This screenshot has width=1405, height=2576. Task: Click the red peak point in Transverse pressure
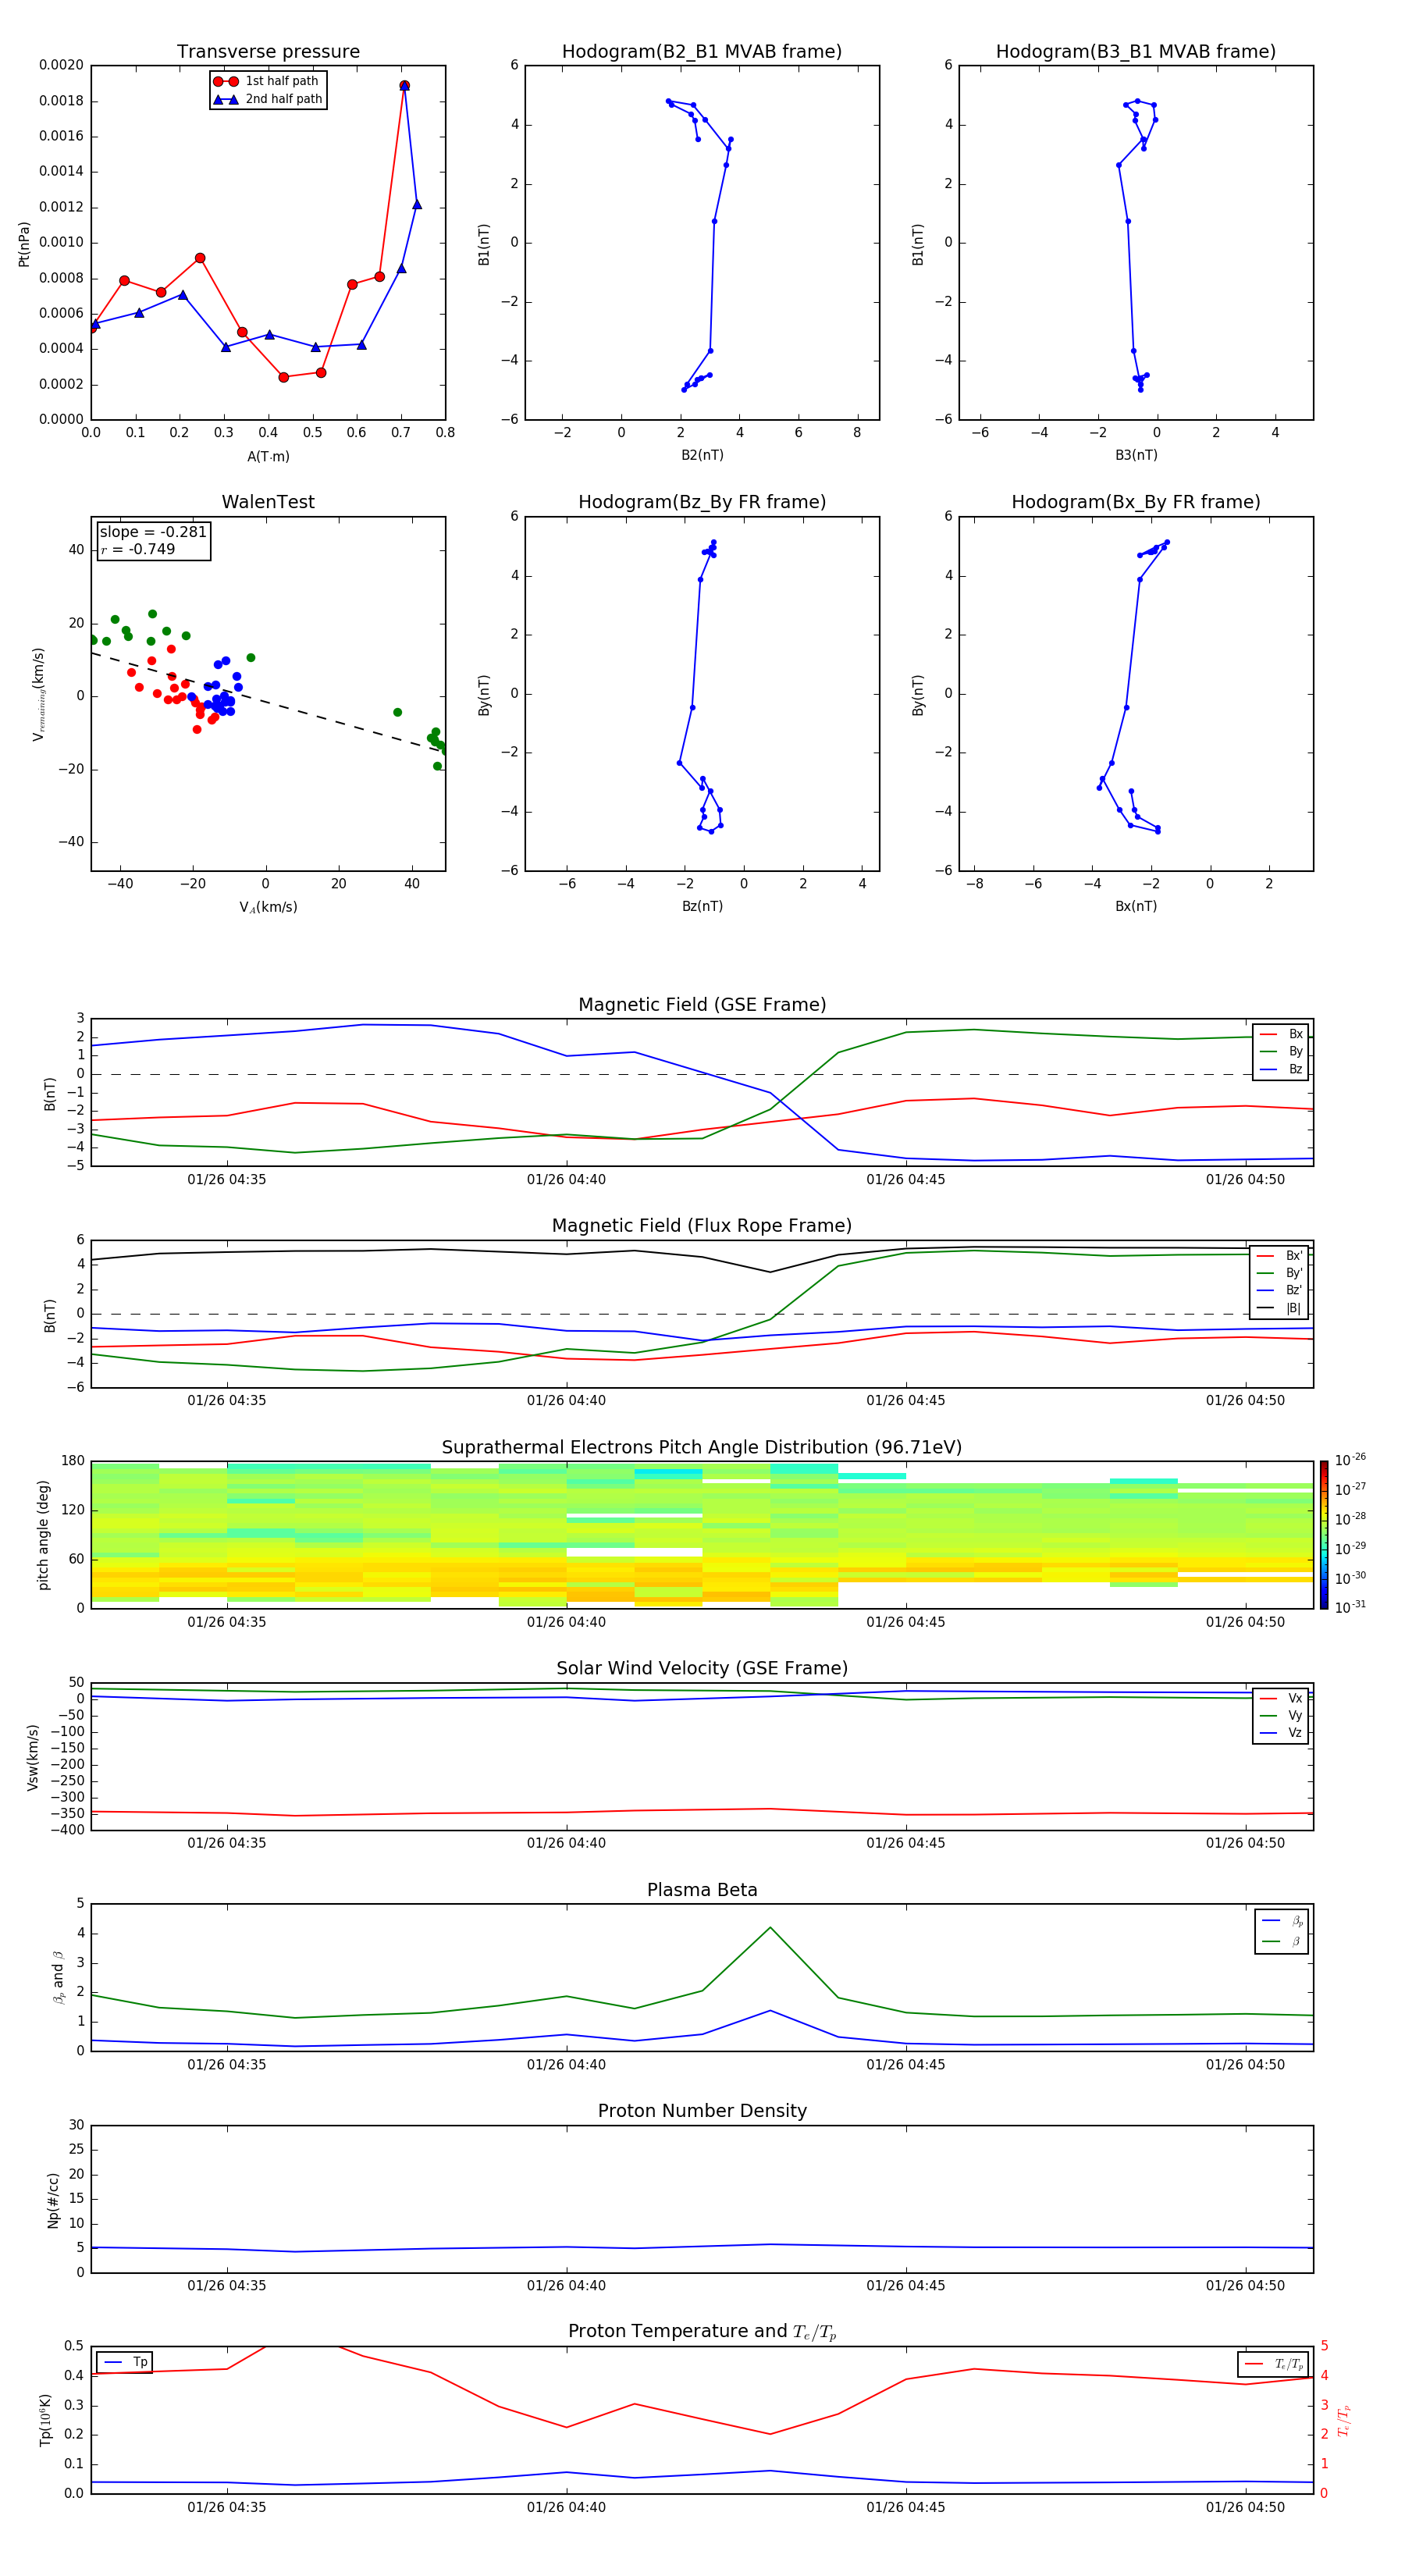[x=404, y=86]
